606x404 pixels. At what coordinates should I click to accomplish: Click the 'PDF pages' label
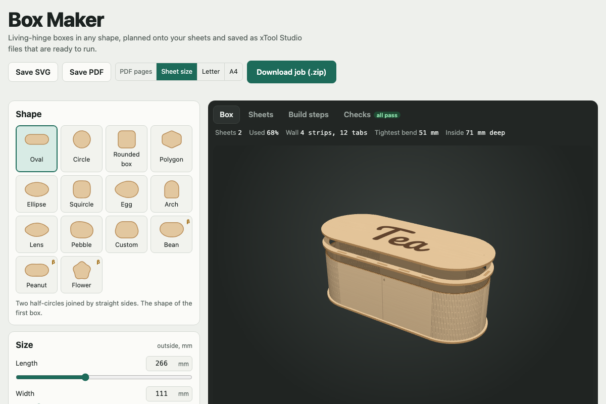136,72
